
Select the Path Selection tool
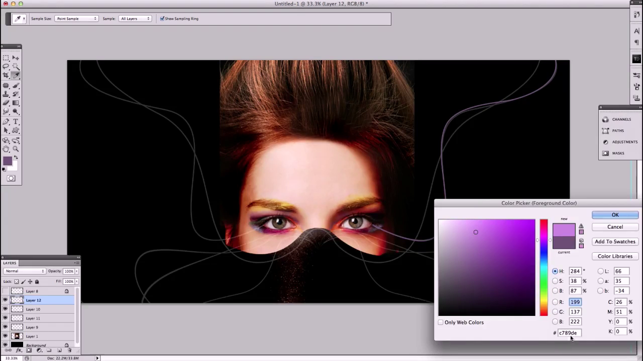(6, 130)
